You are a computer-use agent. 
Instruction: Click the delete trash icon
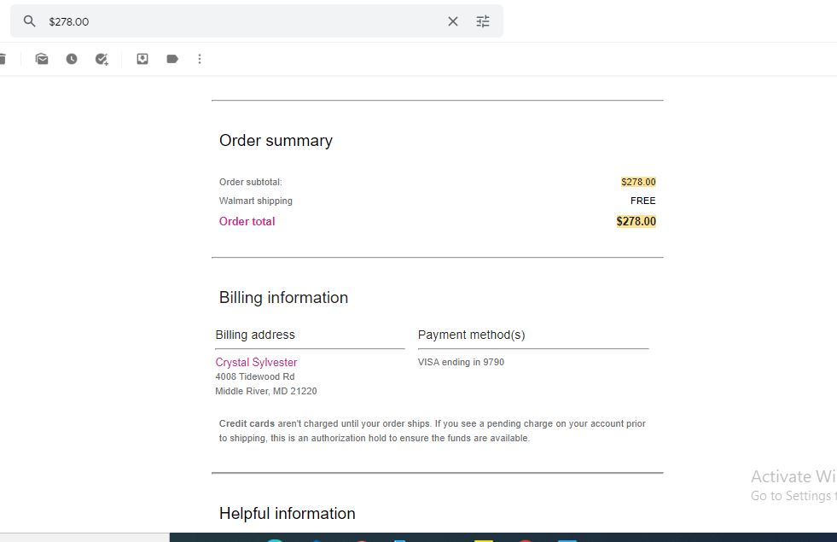point(3,59)
